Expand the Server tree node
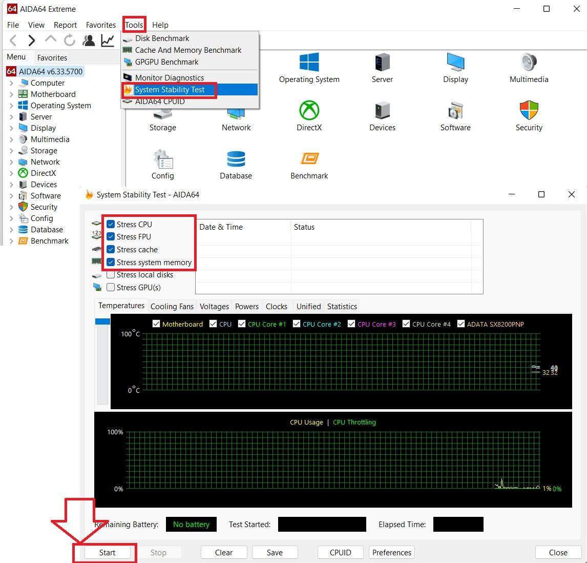Viewport: 587px width, 563px height. 11,116
